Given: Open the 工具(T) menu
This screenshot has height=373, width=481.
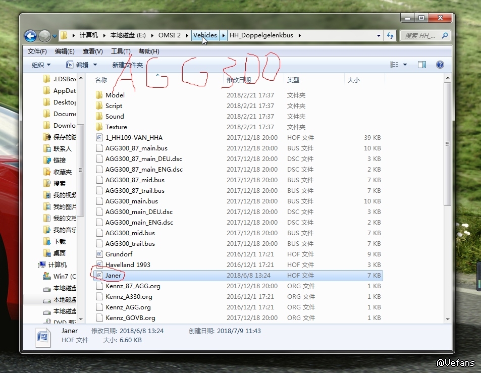Looking at the screenshot, I should pos(121,51).
